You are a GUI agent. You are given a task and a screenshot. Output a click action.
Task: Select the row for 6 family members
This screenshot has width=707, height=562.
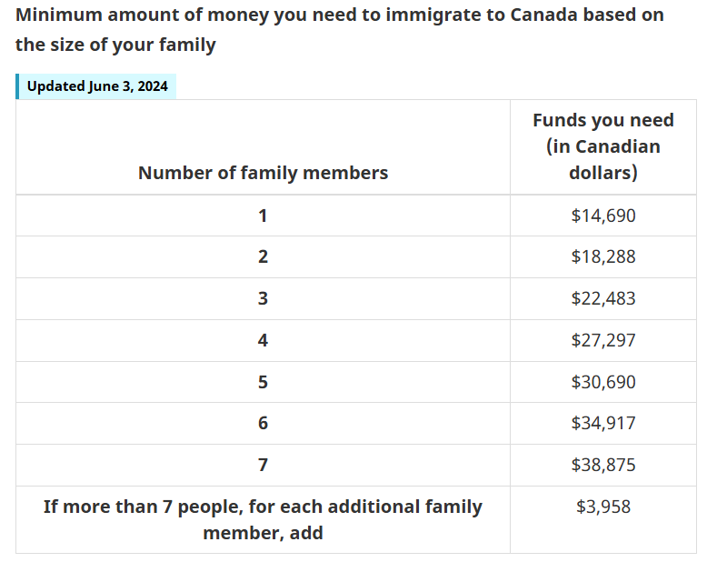coord(356,424)
